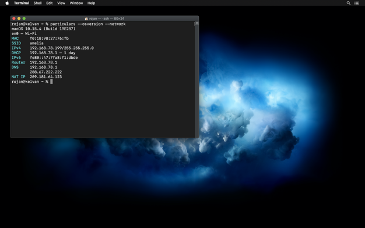Zoom the Terminal window with green button
This screenshot has height=228, width=365.
coord(24,19)
